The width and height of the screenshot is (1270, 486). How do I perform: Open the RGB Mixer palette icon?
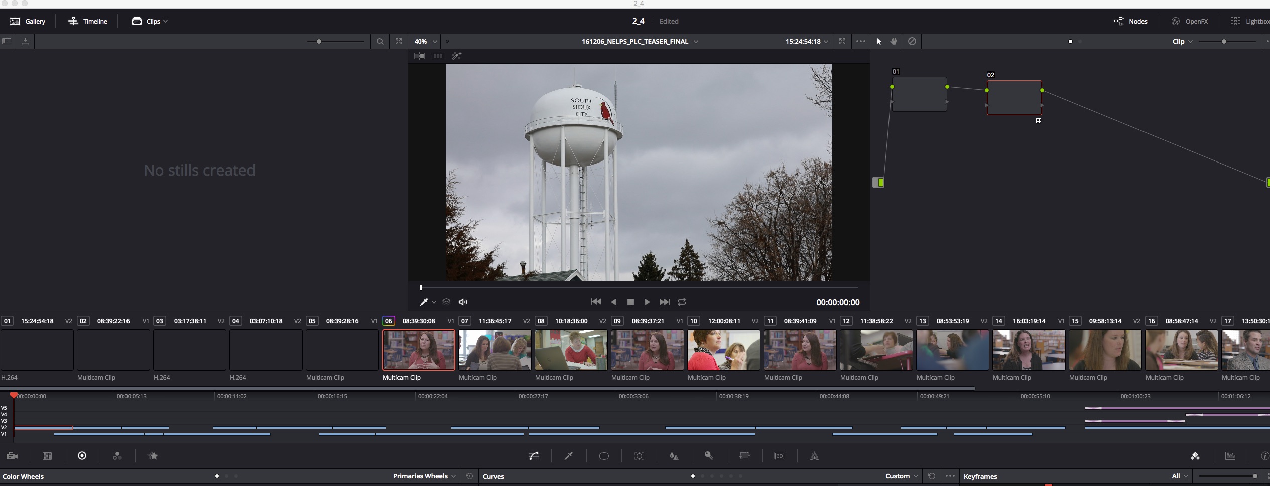(x=117, y=456)
